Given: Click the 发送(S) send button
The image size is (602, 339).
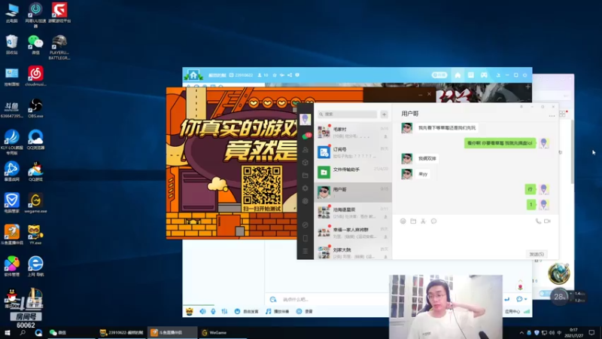Looking at the screenshot, I should click(537, 254).
